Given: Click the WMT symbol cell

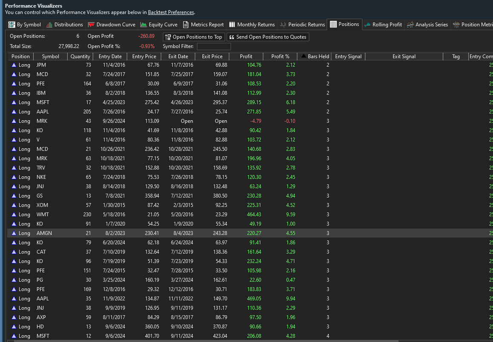Looking at the screenshot, I should pyautogui.click(x=43, y=215).
